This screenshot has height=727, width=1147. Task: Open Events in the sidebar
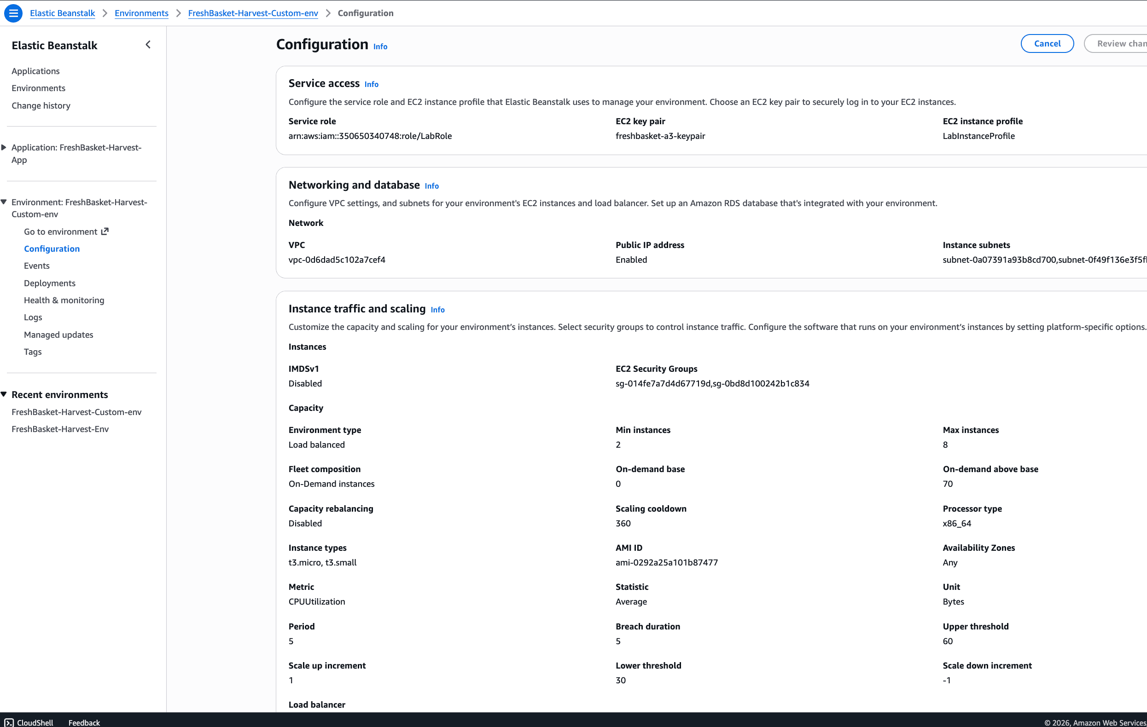(37, 265)
